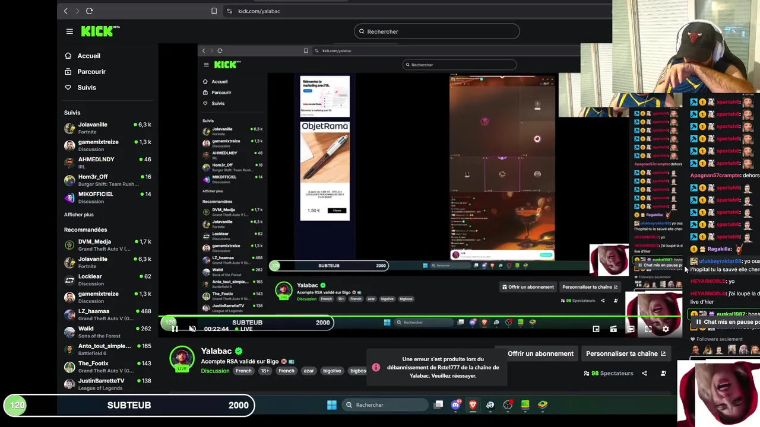760x427 pixels.
Task: Click the site settings icon beside URL
Action: pyautogui.click(x=229, y=11)
